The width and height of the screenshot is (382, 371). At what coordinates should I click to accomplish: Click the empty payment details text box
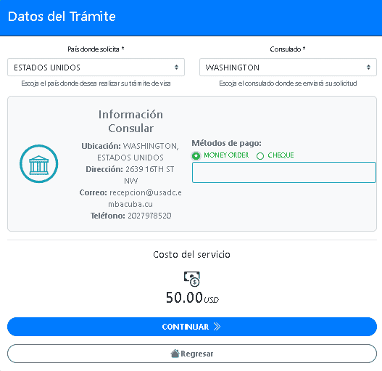pyautogui.click(x=284, y=172)
